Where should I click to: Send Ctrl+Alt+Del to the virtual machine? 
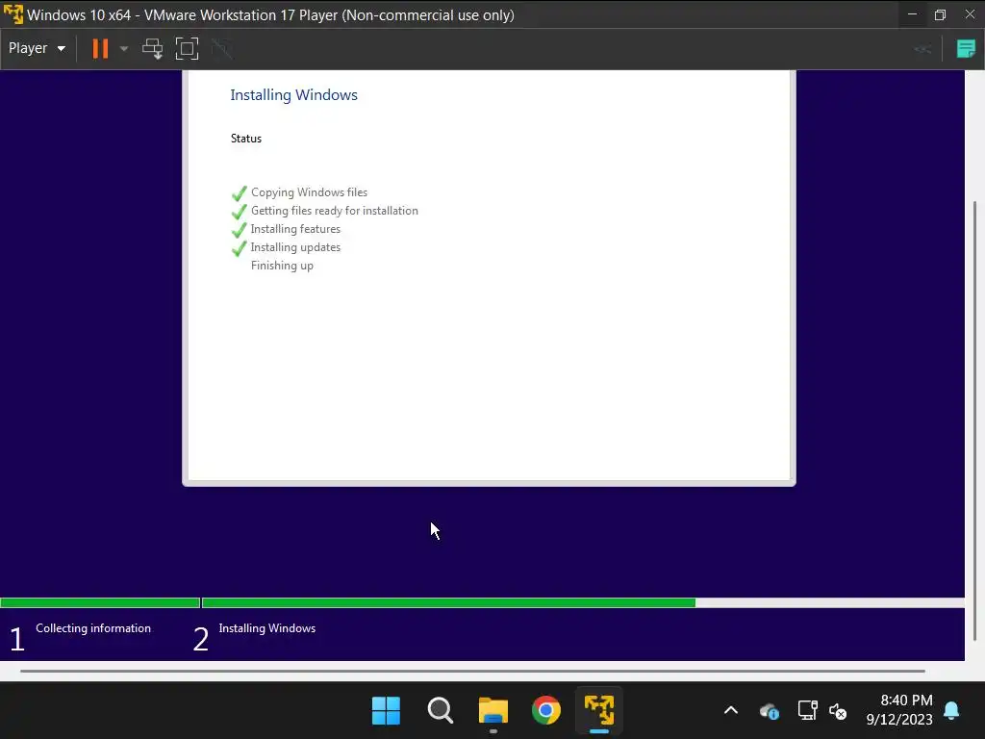(x=152, y=48)
